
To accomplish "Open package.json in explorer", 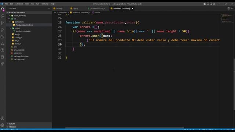I will (19, 59).
